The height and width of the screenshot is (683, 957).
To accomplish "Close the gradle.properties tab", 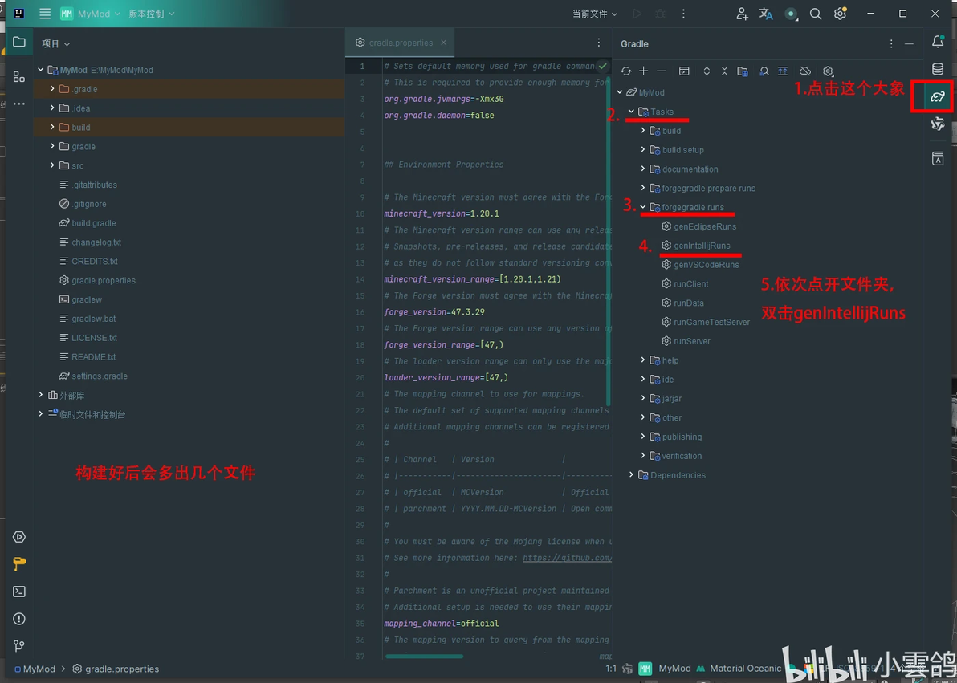I will coord(444,42).
